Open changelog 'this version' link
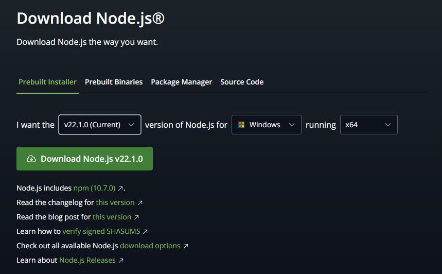Viewport: 442px width, 274px height. (x=115, y=202)
